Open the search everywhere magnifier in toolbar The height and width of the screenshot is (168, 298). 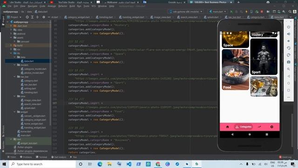coord(290,12)
